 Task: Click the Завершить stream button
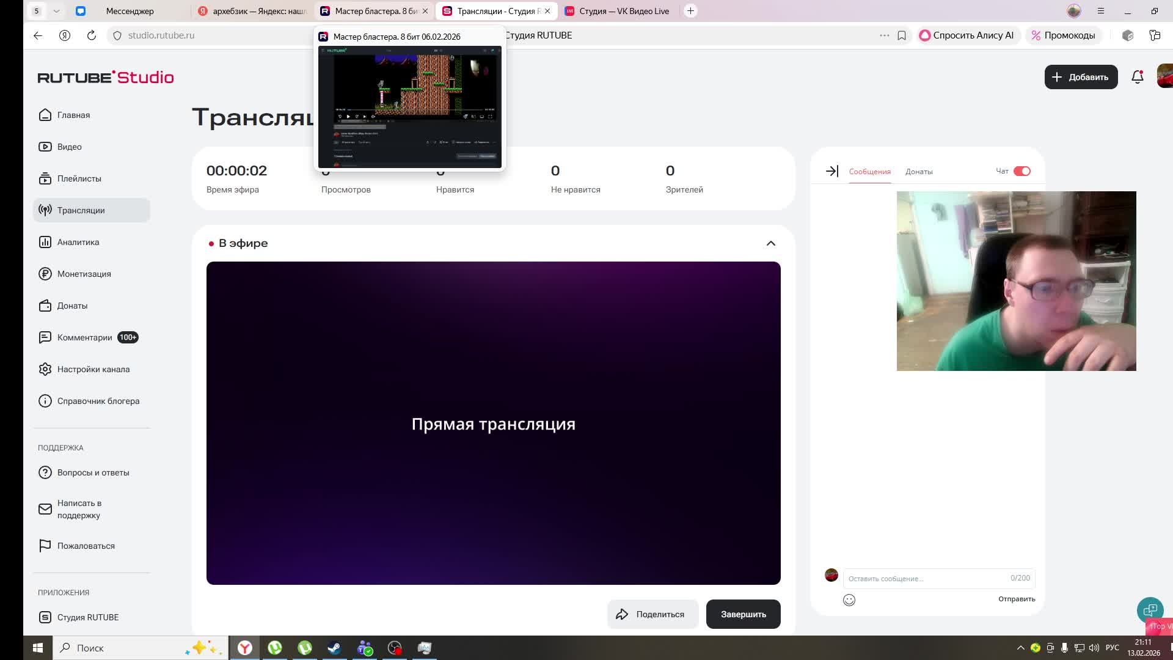(743, 614)
